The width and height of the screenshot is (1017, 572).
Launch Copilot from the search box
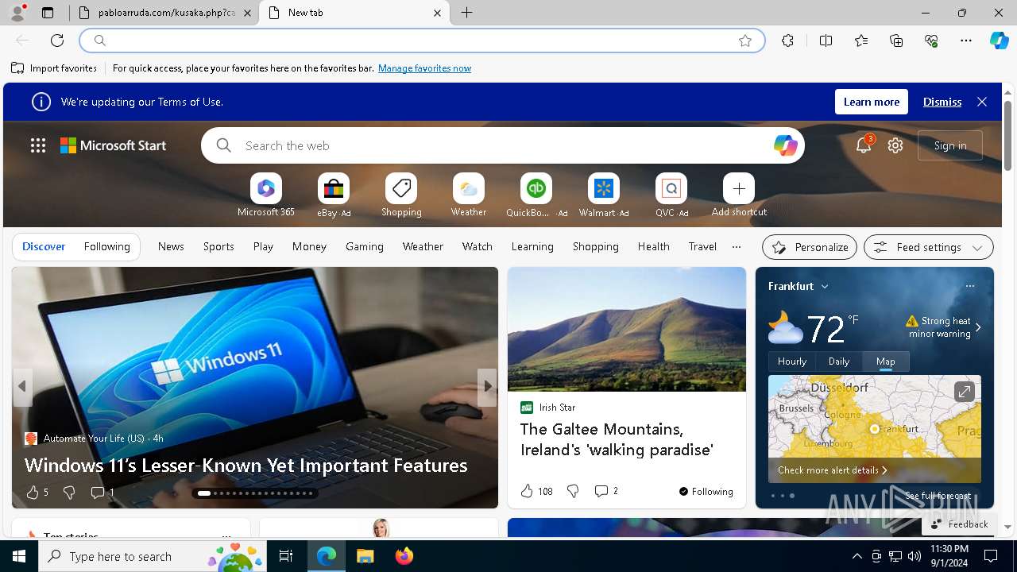click(x=785, y=145)
